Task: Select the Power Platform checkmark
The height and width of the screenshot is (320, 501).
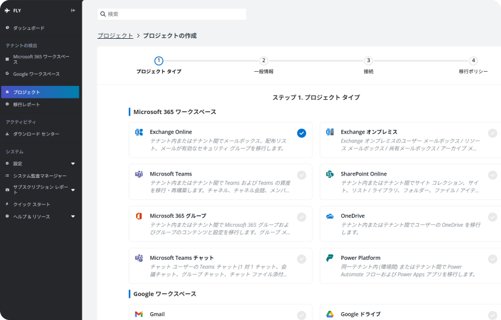Action: click(x=493, y=259)
